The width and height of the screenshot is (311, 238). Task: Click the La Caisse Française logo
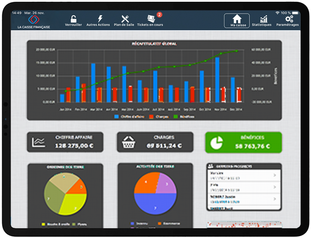[34, 20]
